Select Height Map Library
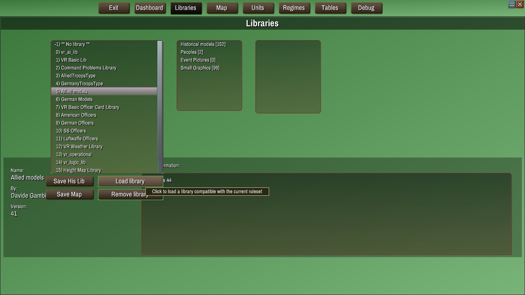525x295 pixels. click(x=104, y=170)
